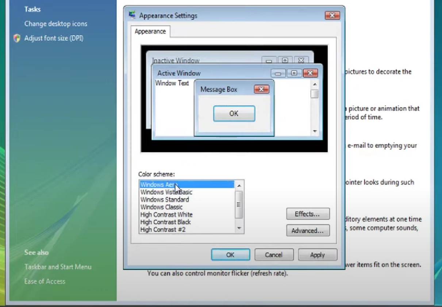Open the Advanced... appearance options
Viewport: 442px width, 307px height.
[x=308, y=231]
